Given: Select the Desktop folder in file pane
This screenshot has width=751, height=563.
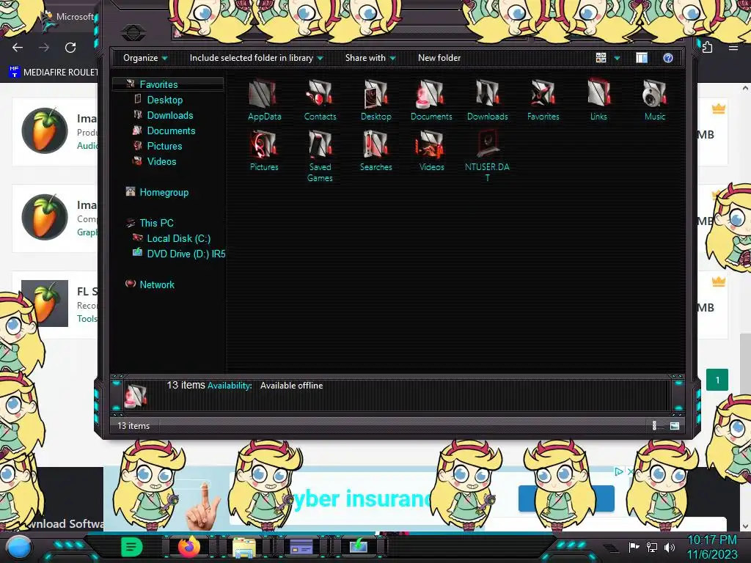Looking at the screenshot, I should 376,100.
